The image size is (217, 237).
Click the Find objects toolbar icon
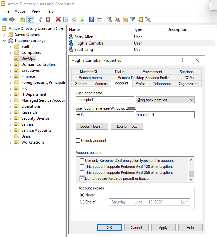(x=140, y=19)
